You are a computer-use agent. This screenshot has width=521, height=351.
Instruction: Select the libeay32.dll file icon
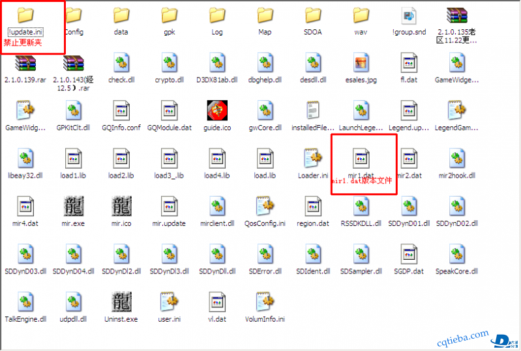pos(25,158)
